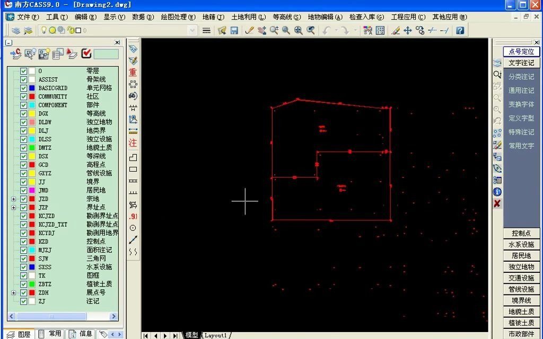Screen dimensions: 543x339
Task: Select the .91 elevation icon on vertical toolbar
Action: pyautogui.click(x=132, y=217)
